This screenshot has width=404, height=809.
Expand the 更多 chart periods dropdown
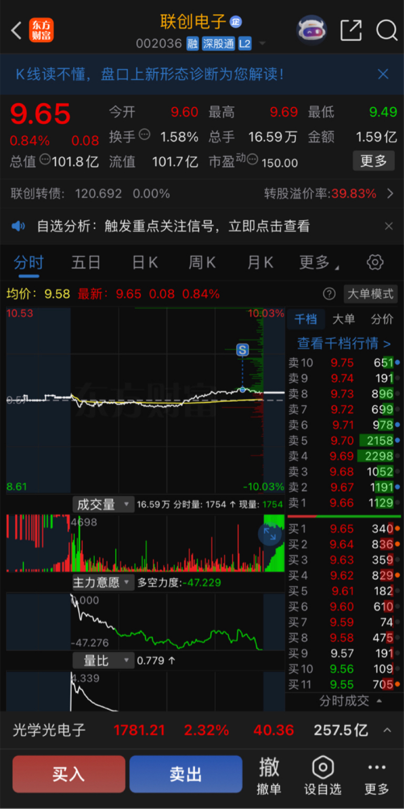[319, 262]
